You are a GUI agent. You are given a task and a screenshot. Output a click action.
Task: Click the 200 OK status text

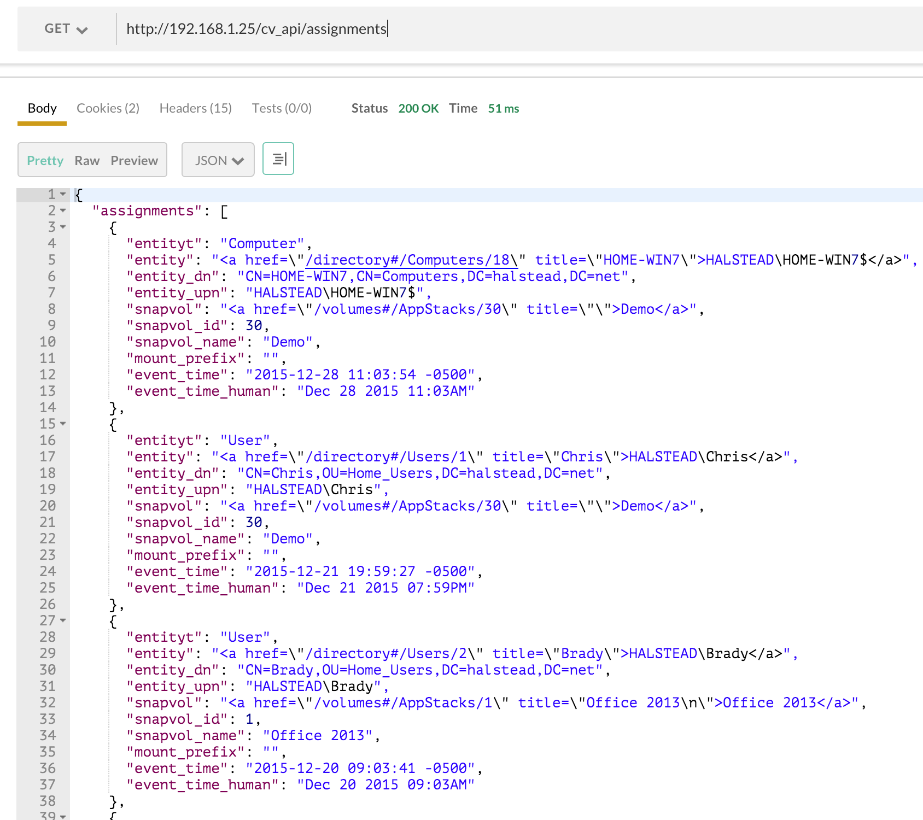[x=418, y=108]
